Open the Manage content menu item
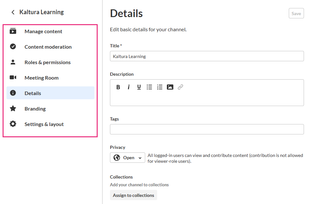This screenshot has width=325, height=204. (50, 31)
